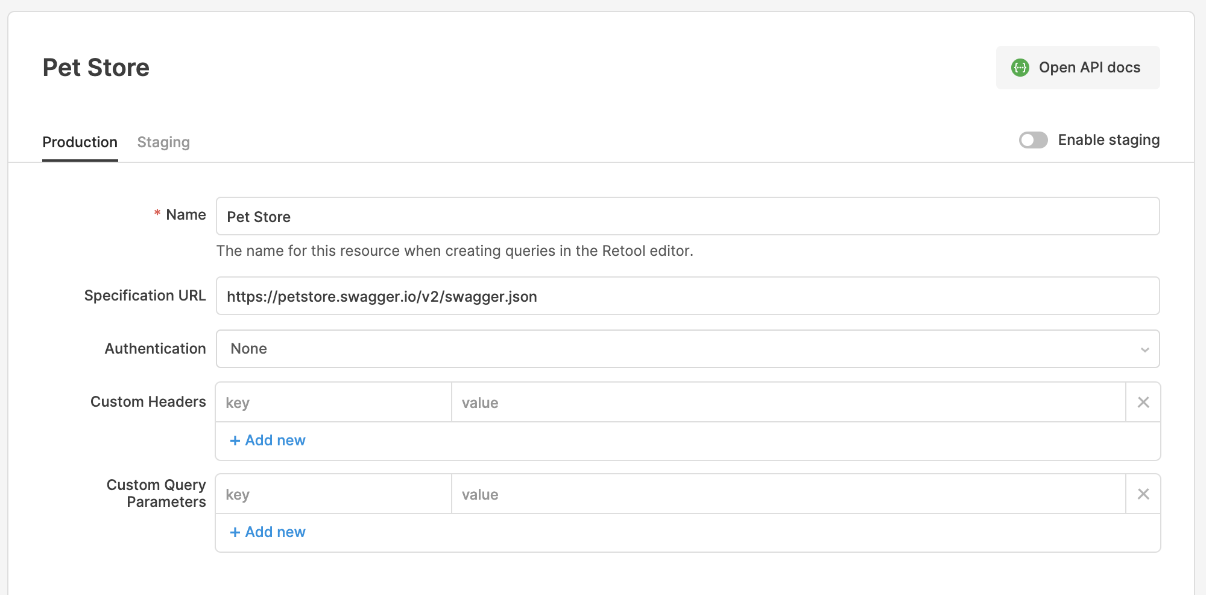The height and width of the screenshot is (595, 1206).
Task: Remove the Custom Query Parameters row
Action: pyautogui.click(x=1143, y=494)
